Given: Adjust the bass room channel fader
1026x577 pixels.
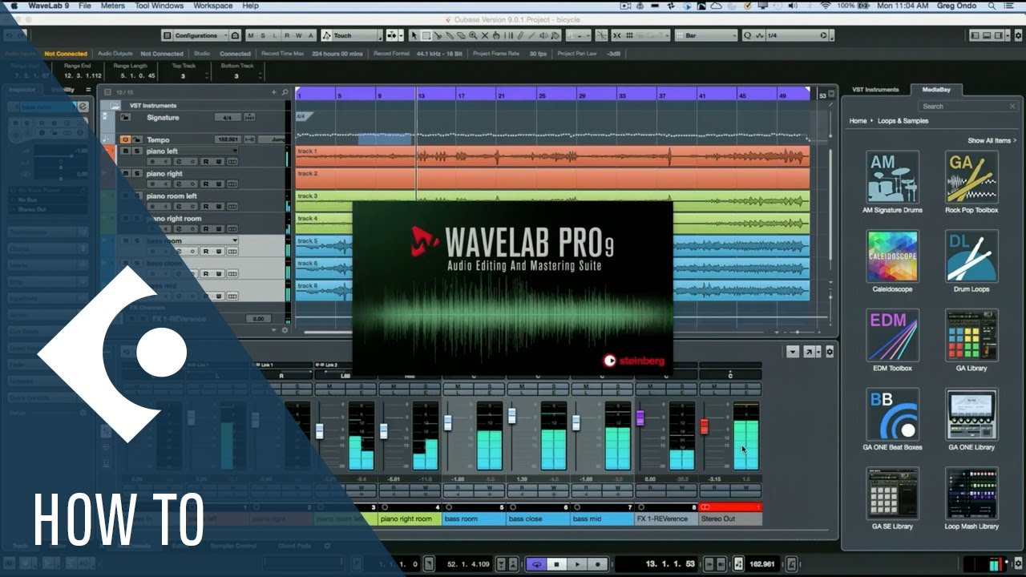Looking at the screenshot, I should point(447,422).
